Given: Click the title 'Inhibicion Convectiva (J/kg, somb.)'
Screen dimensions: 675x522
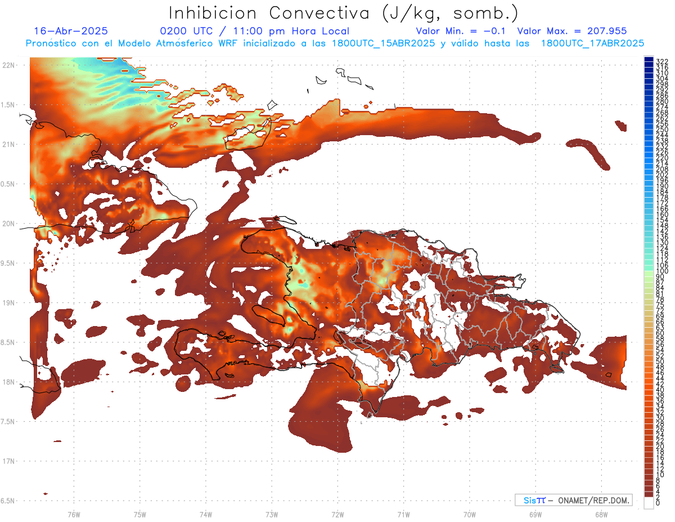Looking at the screenshot, I should tap(344, 13).
